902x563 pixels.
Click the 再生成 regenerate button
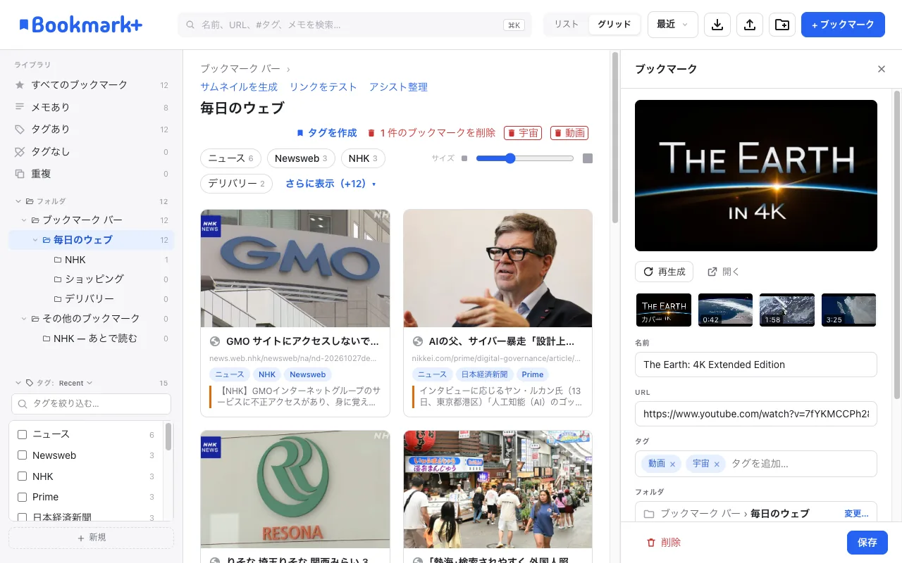point(664,272)
